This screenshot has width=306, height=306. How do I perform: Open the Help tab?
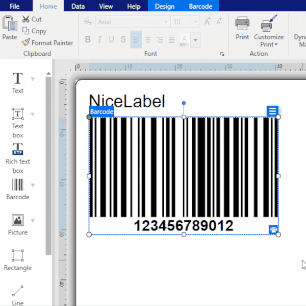click(x=134, y=6)
